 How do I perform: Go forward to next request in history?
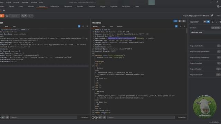(x=29, y=16)
